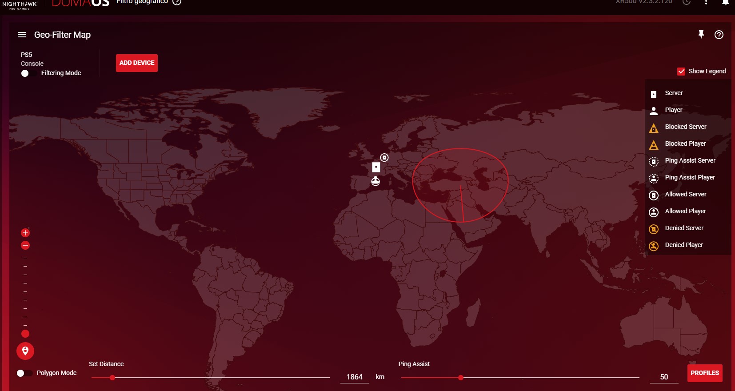Adjust the Set Distance slider handle

(112, 378)
